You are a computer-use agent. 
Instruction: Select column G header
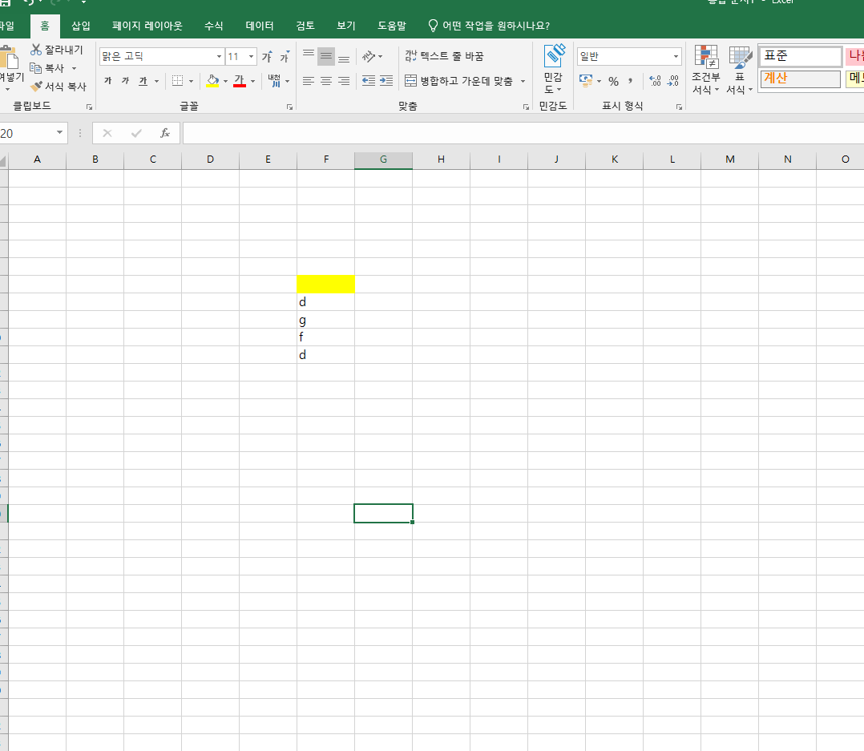(x=383, y=159)
